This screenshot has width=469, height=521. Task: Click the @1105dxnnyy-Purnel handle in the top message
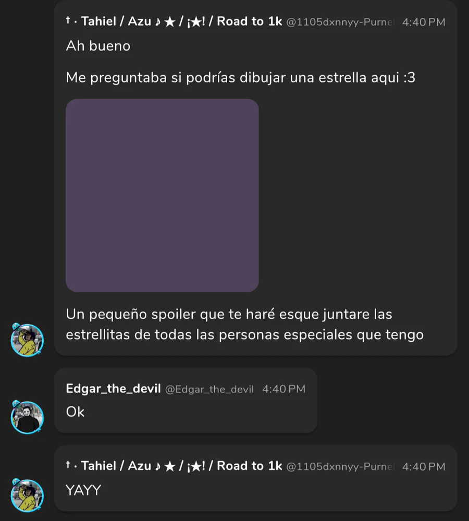coord(340,22)
